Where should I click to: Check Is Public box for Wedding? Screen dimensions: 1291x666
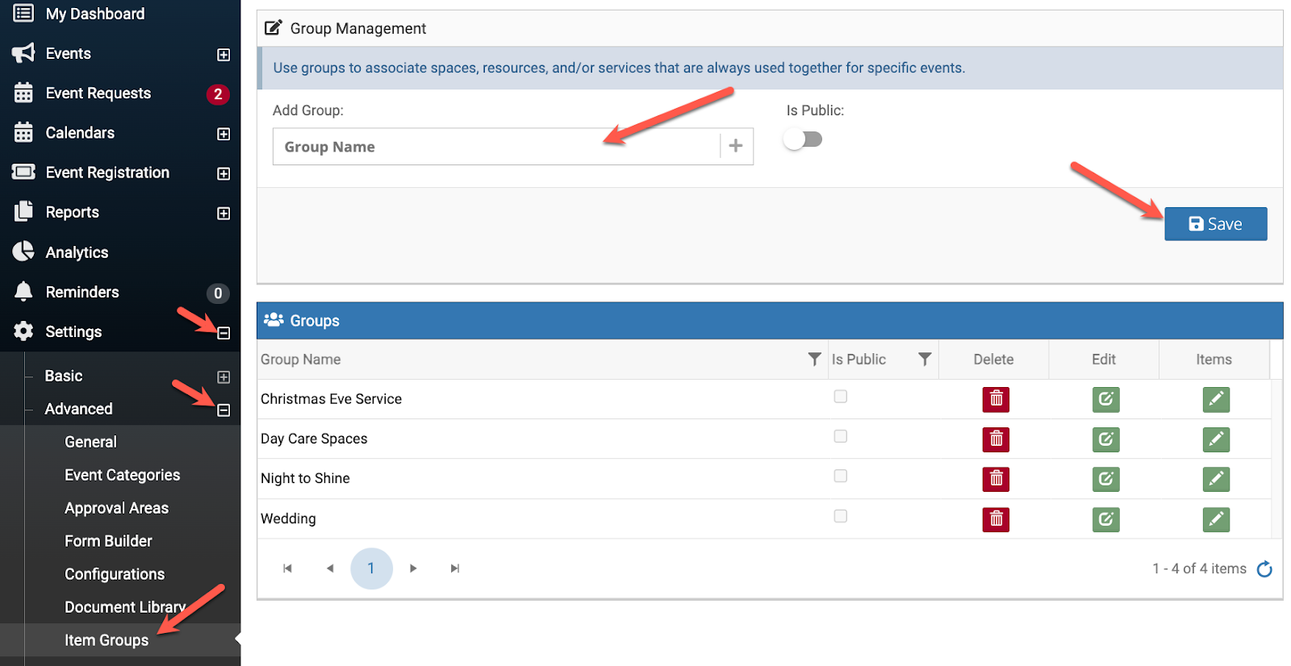(x=840, y=516)
